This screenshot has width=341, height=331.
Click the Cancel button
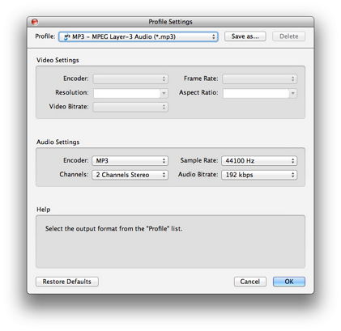point(250,282)
